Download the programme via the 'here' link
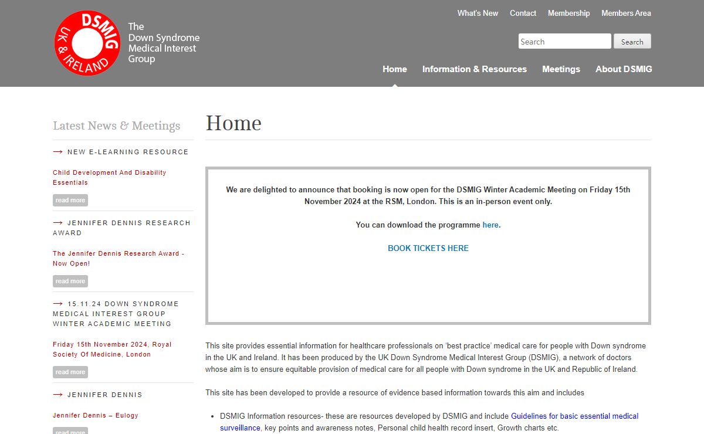 point(490,225)
